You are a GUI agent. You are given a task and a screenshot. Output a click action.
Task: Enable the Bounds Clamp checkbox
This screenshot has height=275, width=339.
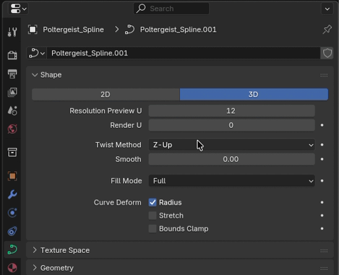tap(152, 229)
